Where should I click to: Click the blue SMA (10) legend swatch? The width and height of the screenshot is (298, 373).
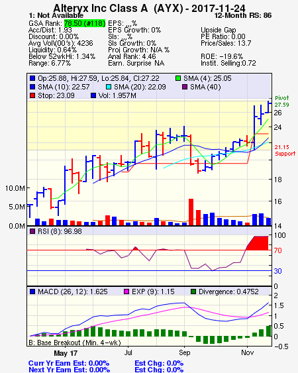tap(32, 87)
